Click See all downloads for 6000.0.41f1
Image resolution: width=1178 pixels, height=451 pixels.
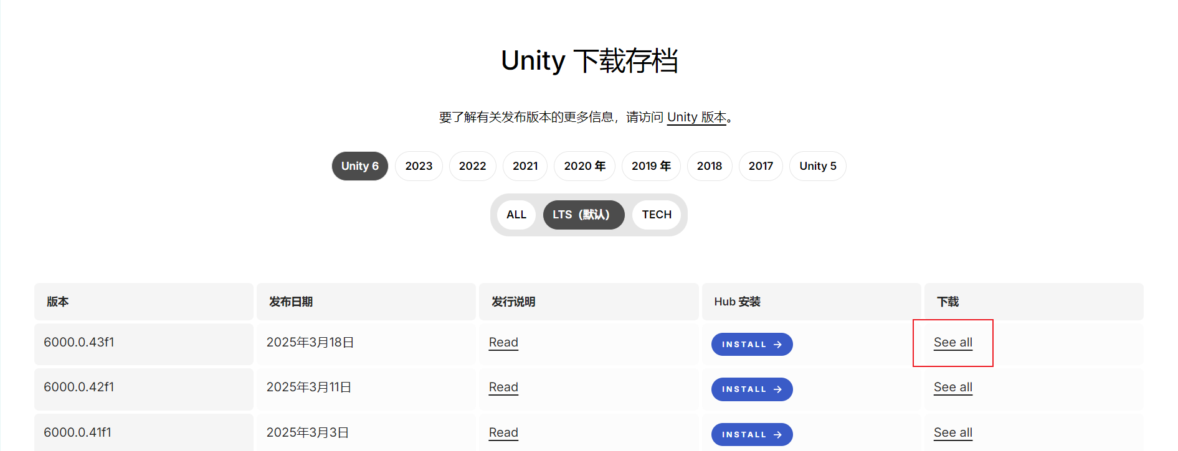point(953,432)
